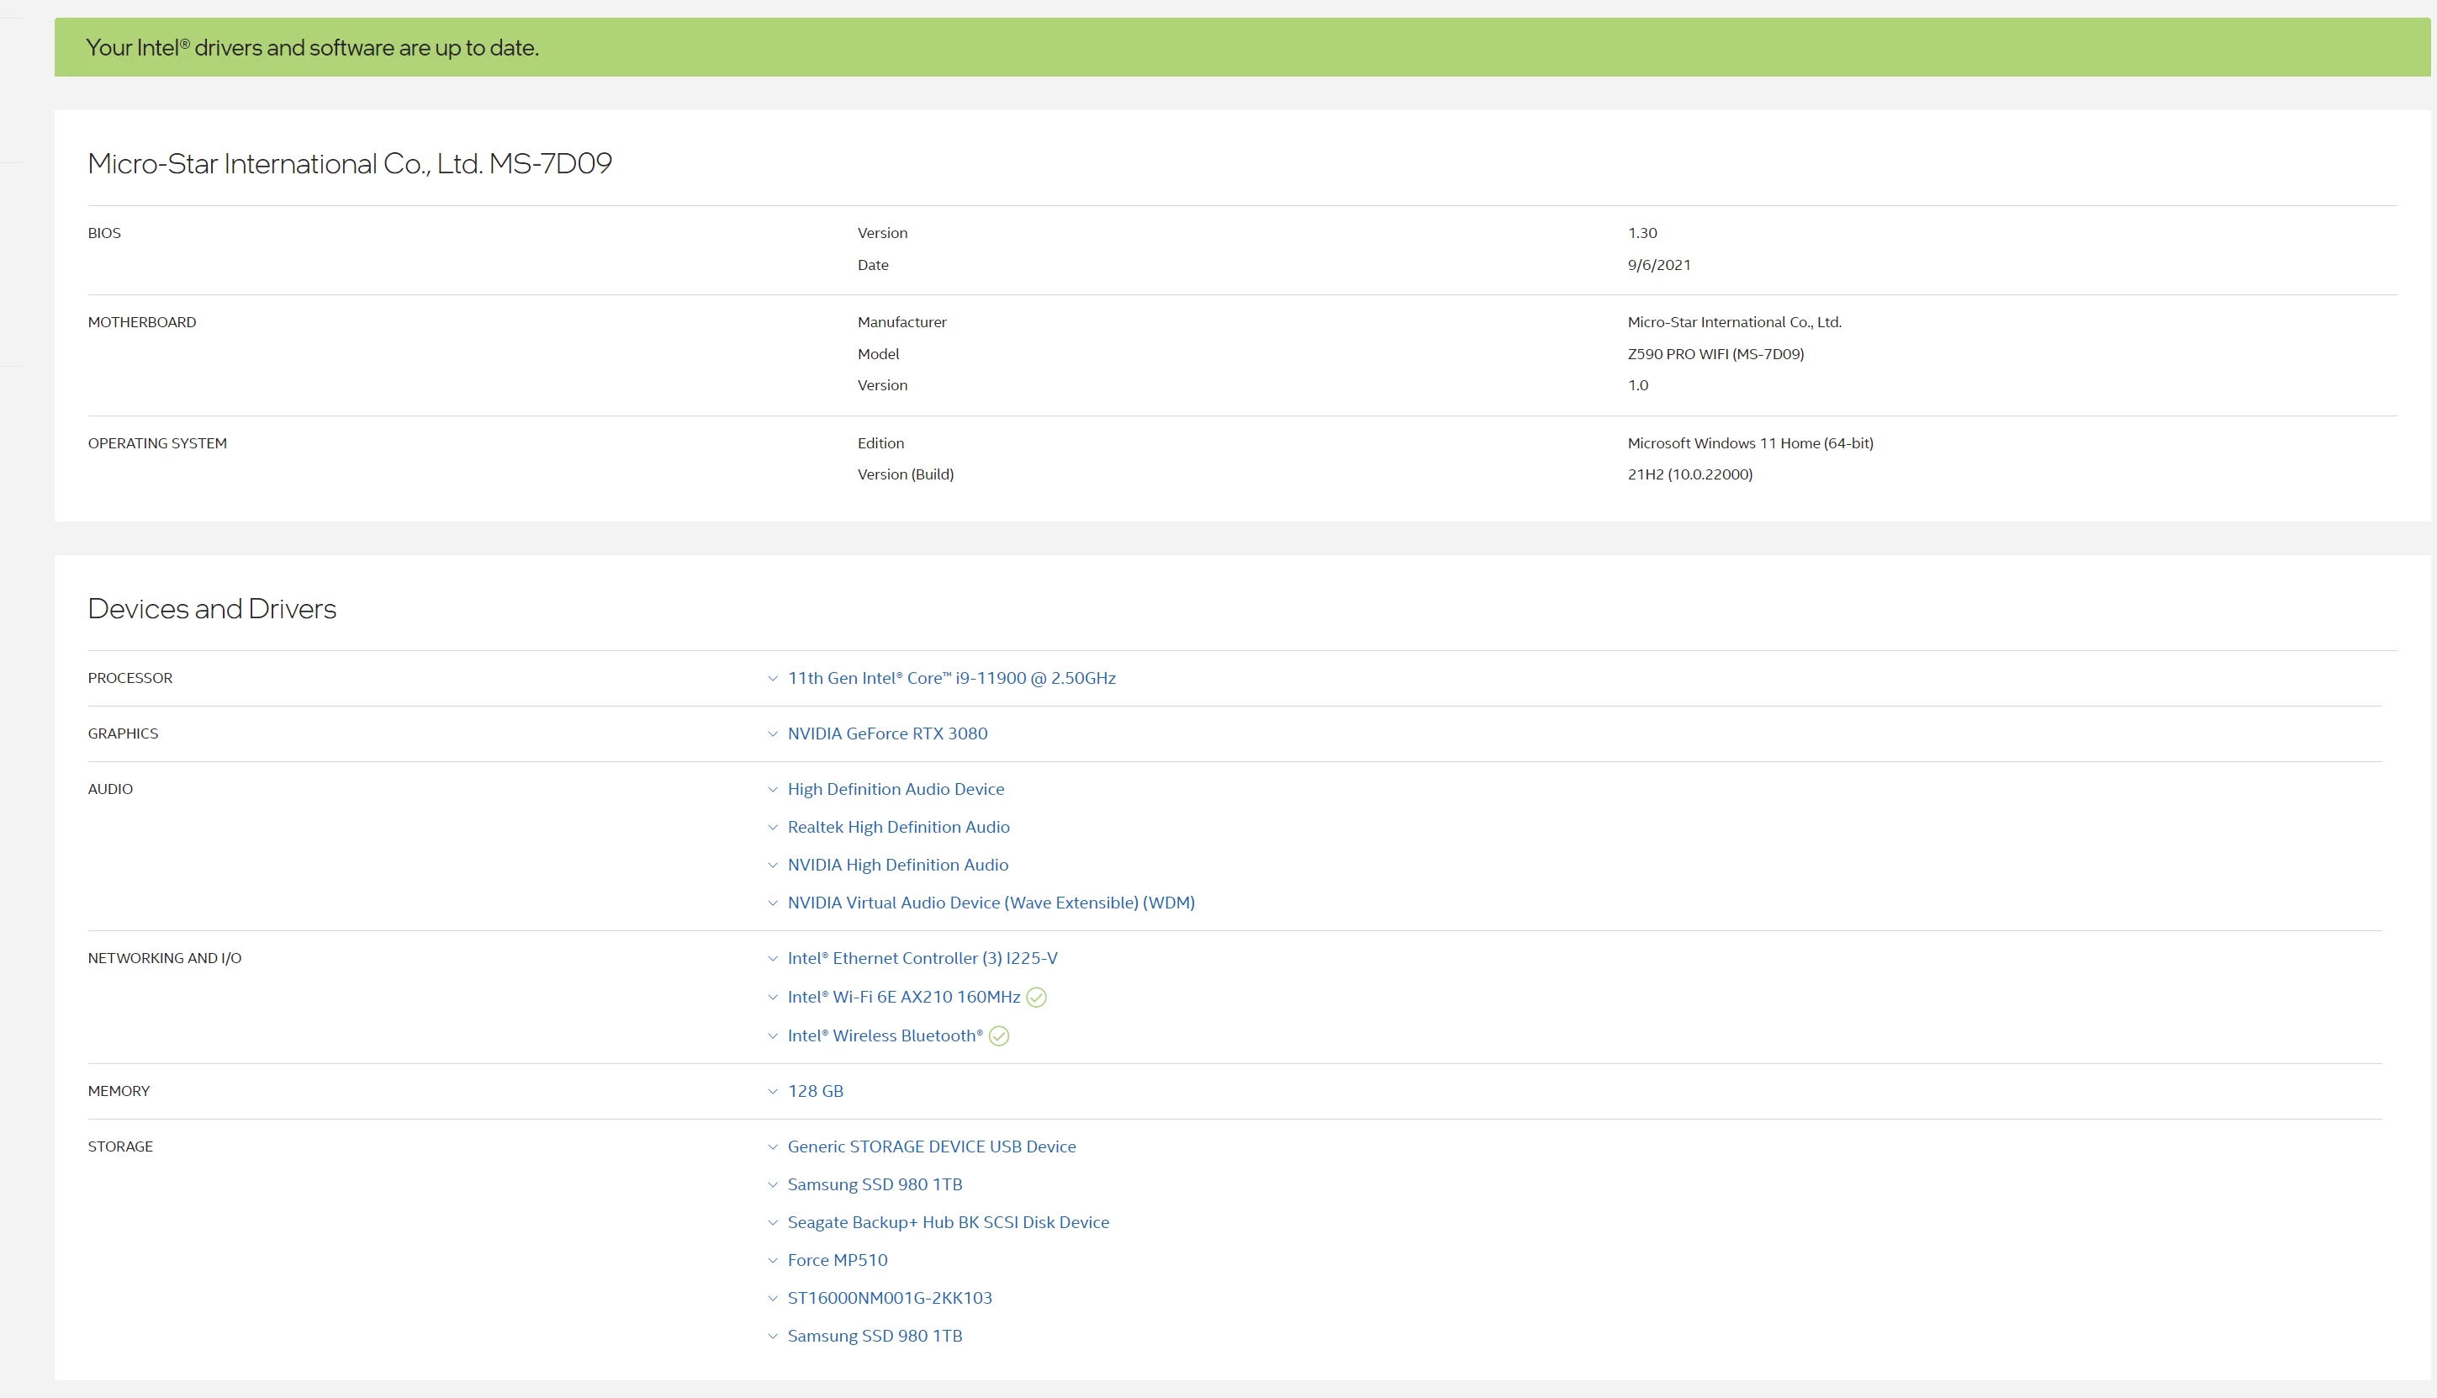Click green checkmark icon beside Wi-Fi 6E AX210
This screenshot has width=2437, height=1398.
click(x=1036, y=997)
